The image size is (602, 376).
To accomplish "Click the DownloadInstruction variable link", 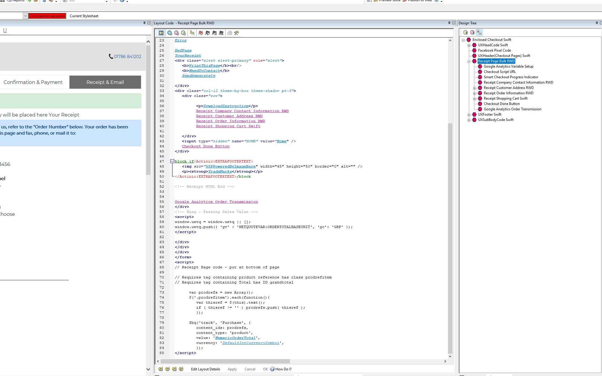I will [226, 106].
